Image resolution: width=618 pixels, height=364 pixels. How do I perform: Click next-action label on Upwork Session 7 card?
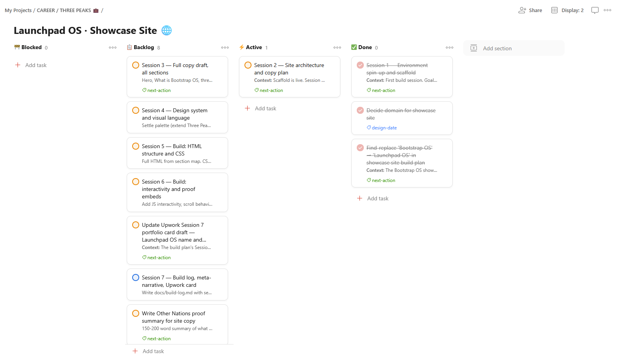click(156, 258)
